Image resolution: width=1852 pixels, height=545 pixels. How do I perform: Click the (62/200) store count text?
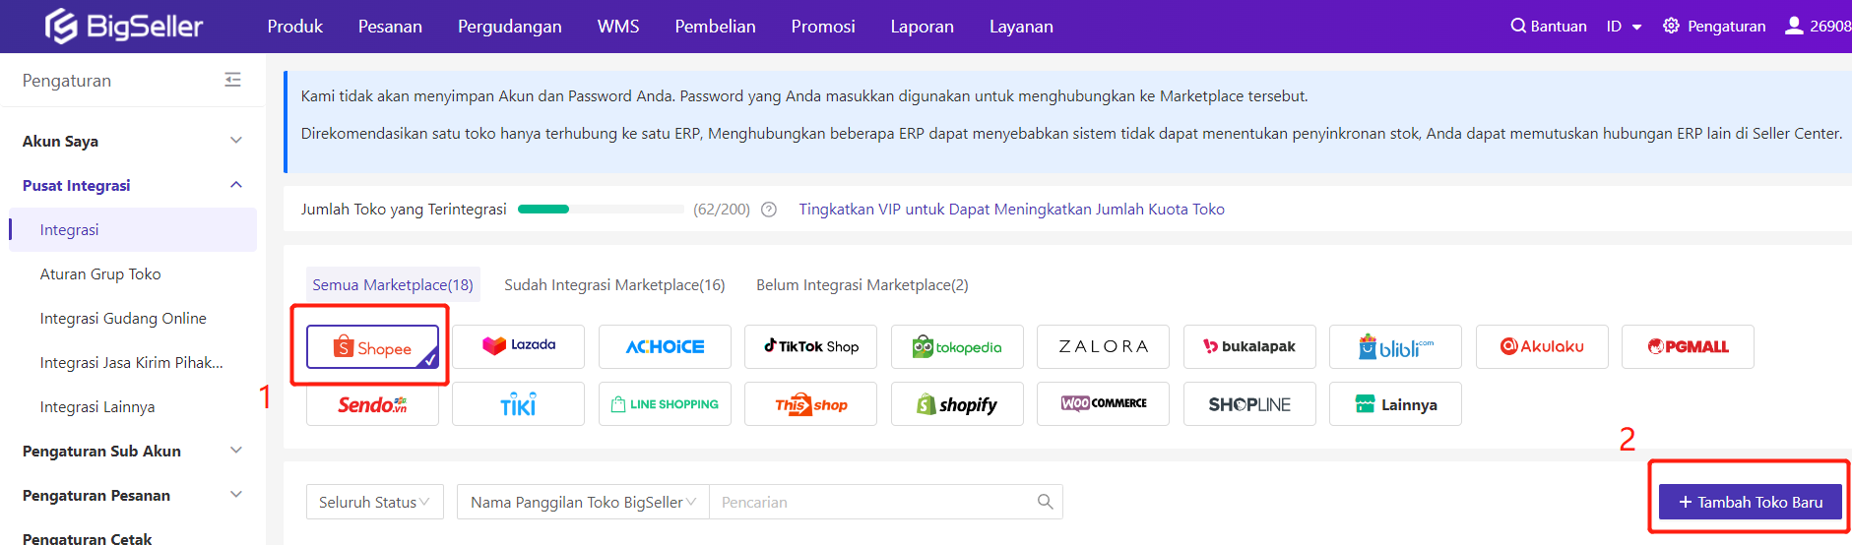point(722,210)
